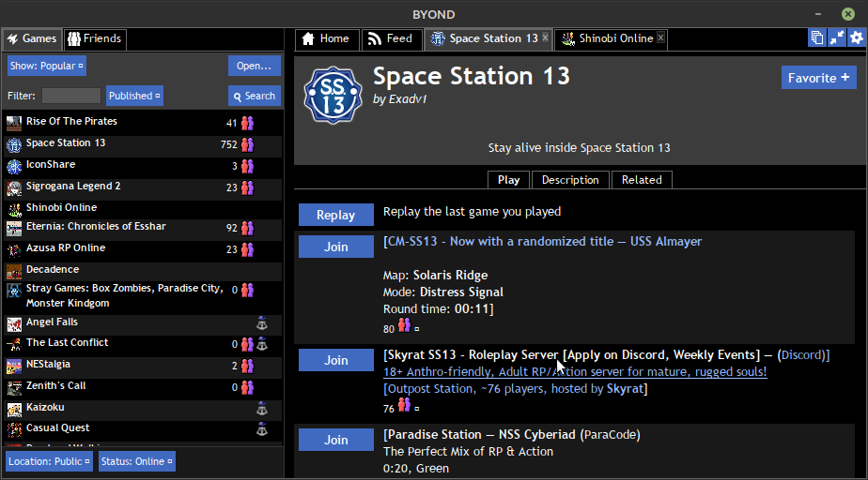Select the Play tab
868x480 pixels.
pos(508,180)
